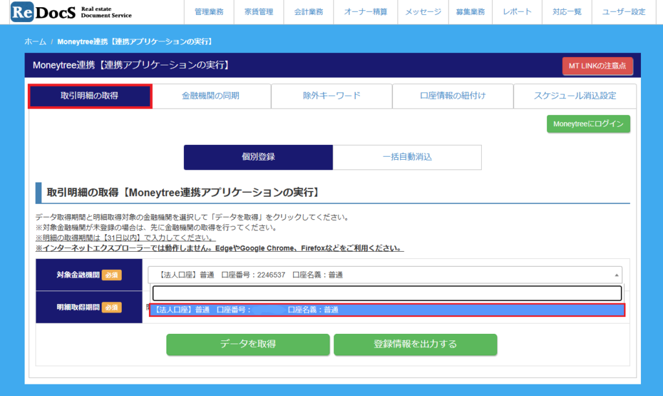
Task: Click the 登録情報を出力する button
Action: (415, 344)
